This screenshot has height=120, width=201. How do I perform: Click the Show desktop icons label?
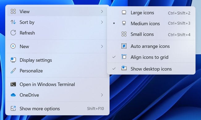151,69
